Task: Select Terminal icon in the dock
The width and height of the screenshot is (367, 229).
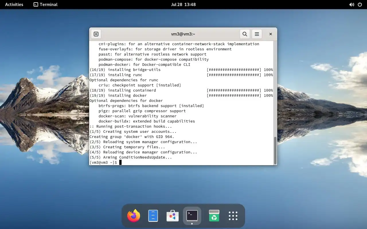Action: click(192, 216)
